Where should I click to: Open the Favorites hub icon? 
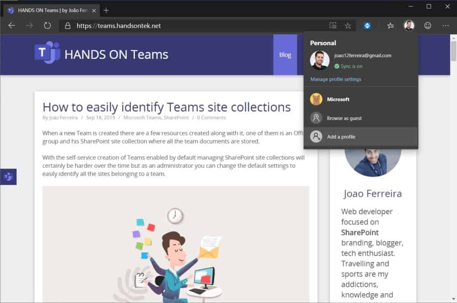click(x=390, y=25)
